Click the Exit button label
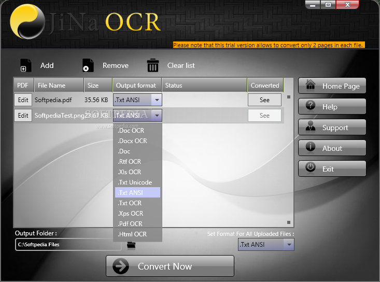This screenshot has height=282, width=380. [328, 169]
